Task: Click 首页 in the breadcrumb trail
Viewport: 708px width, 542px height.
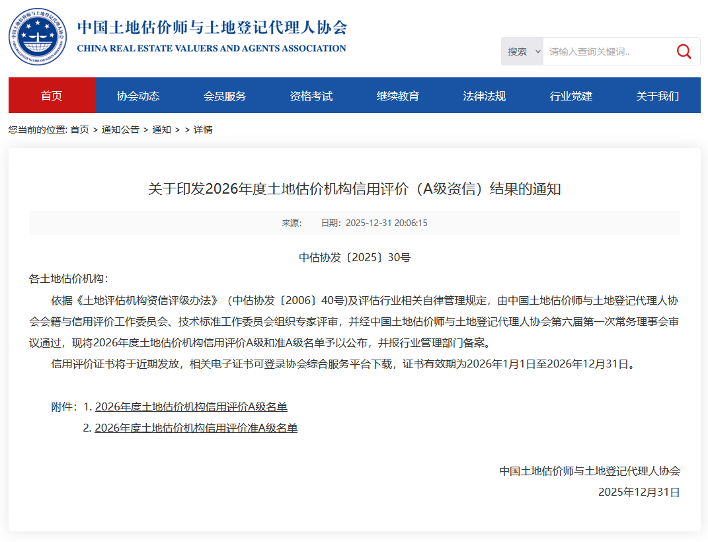Action: coord(80,130)
